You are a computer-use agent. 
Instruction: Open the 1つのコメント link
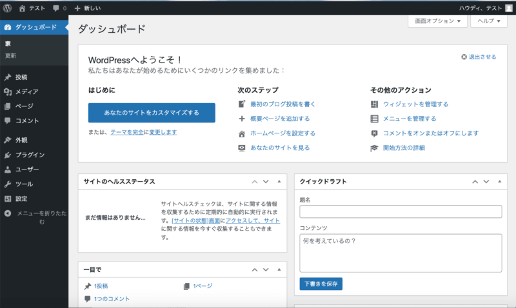tap(112, 299)
